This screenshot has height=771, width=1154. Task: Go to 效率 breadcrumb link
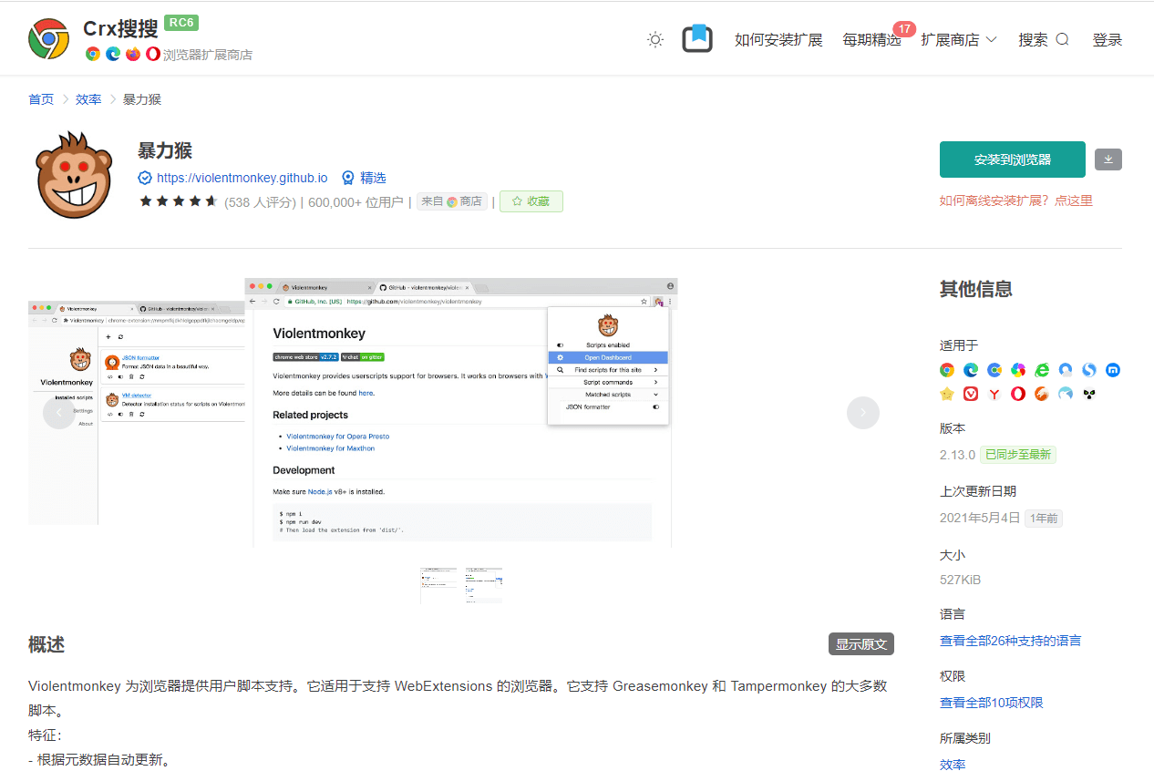(88, 99)
